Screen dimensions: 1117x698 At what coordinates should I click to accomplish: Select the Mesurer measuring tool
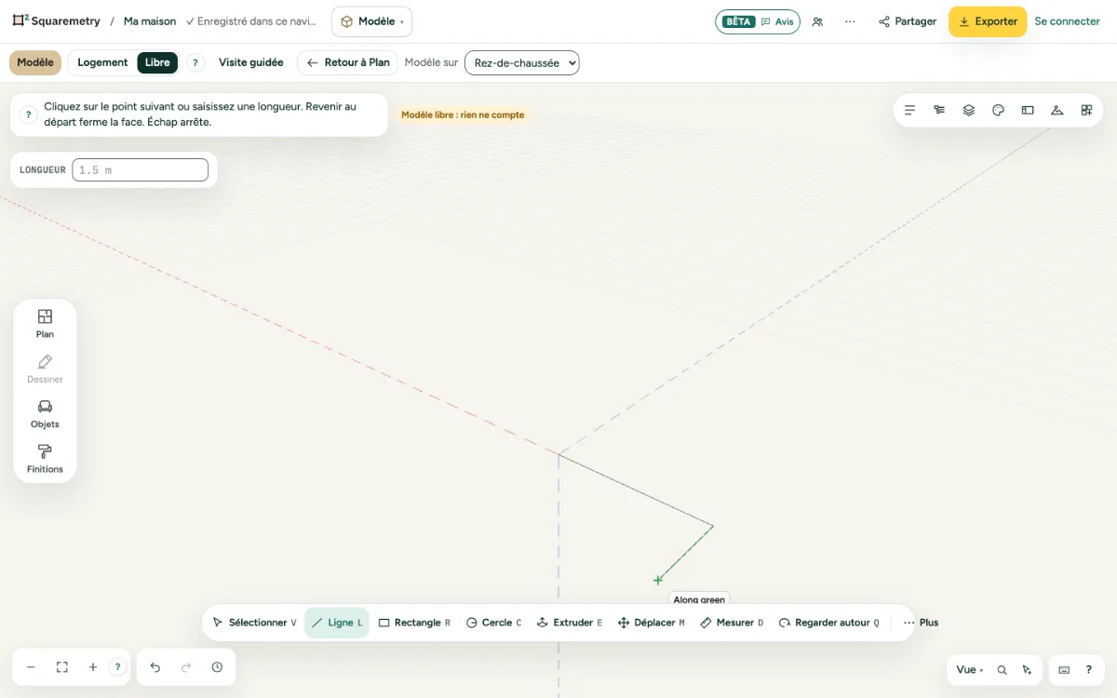point(732,623)
